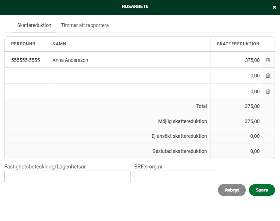The height and width of the screenshot is (221, 280).
Task: Close the Husarbete dialog with the X
Action: [x=274, y=7]
